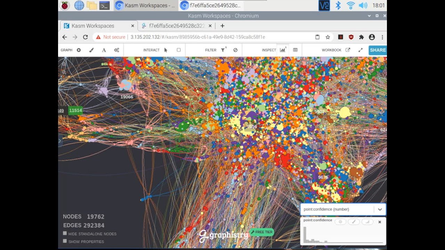Go back in browser history
445x250 pixels.
click(x=65, y=37)
